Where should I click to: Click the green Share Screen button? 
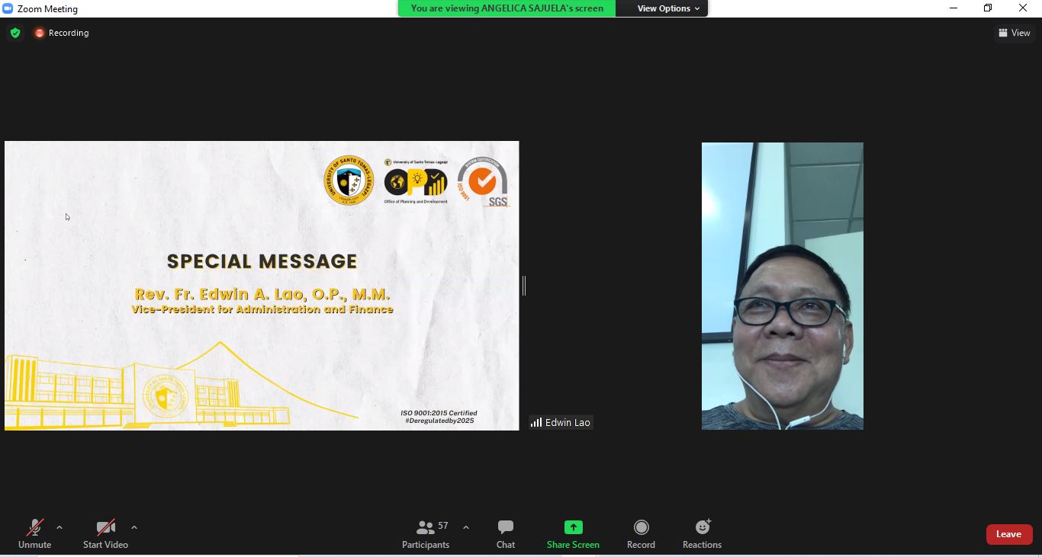click(x=573, y=534)
